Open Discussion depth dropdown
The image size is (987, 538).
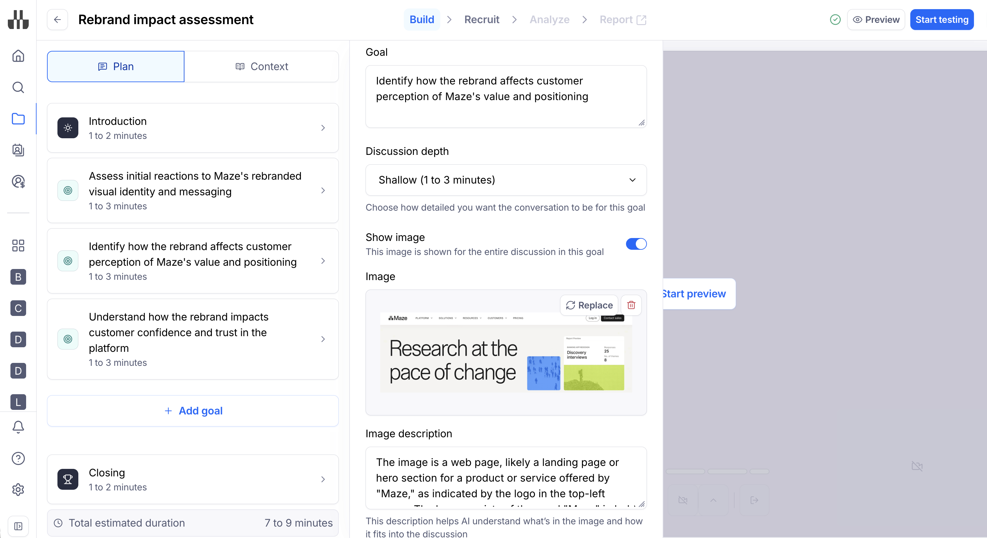506,180
